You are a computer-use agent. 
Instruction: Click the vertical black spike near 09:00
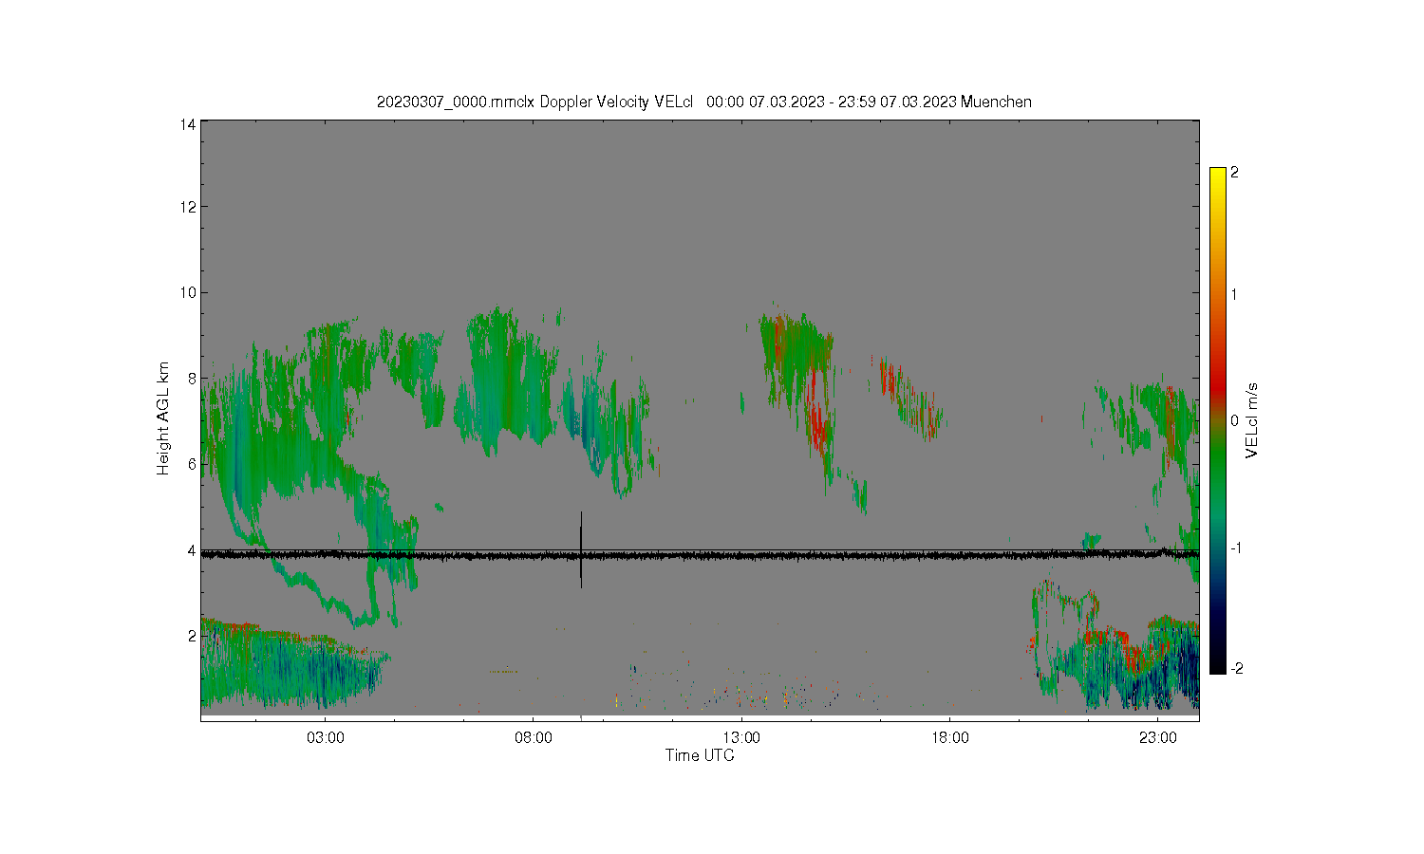click(581, 549)
